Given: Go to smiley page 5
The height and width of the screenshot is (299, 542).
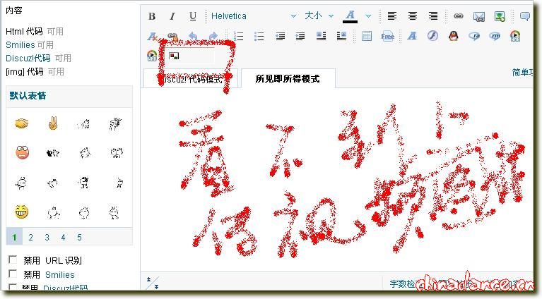Looking at the screenshot, I should [x=79, y=237].
